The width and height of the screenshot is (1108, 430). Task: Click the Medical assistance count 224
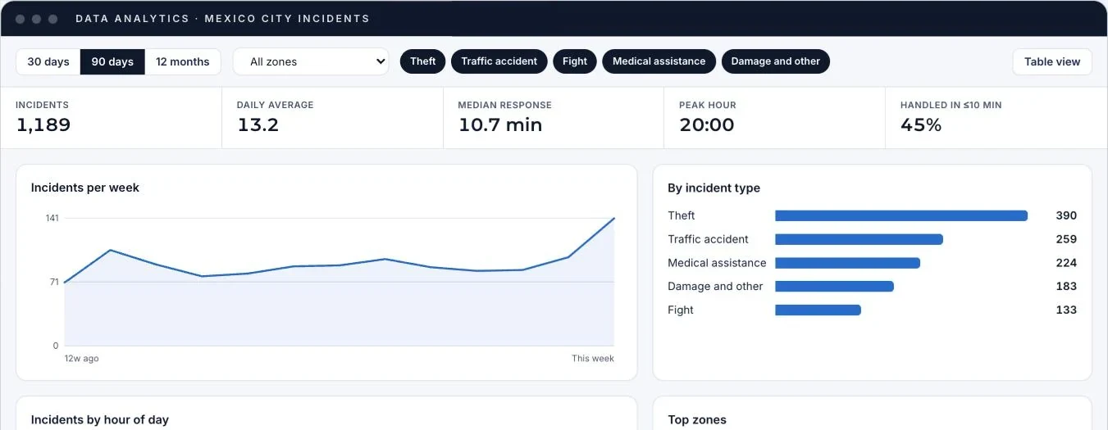click(x=1066, y=263)
